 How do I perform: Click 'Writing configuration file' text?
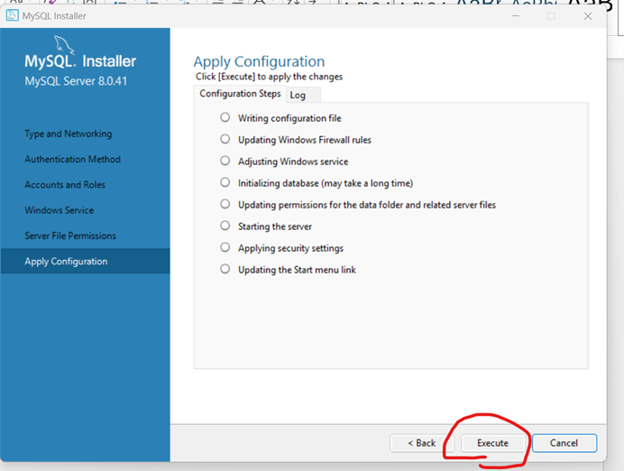pos(289,118)
